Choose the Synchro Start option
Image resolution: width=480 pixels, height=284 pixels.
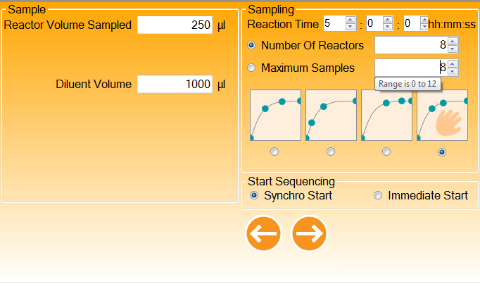tap(254, 196)
